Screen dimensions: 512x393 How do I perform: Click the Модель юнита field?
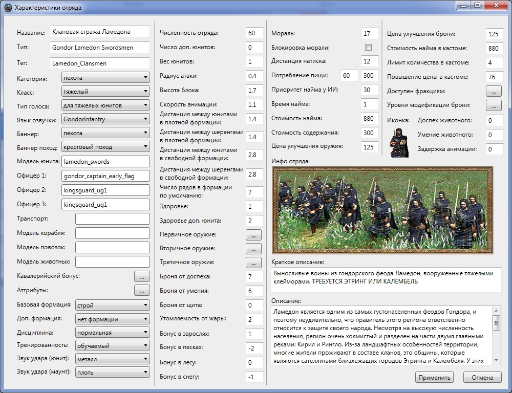coord(105,162)
